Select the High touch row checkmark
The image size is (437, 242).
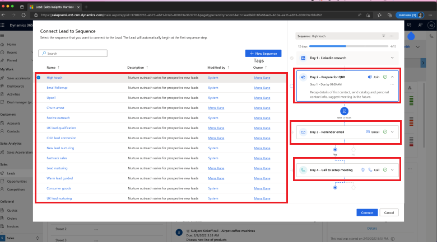coord(39,78)
